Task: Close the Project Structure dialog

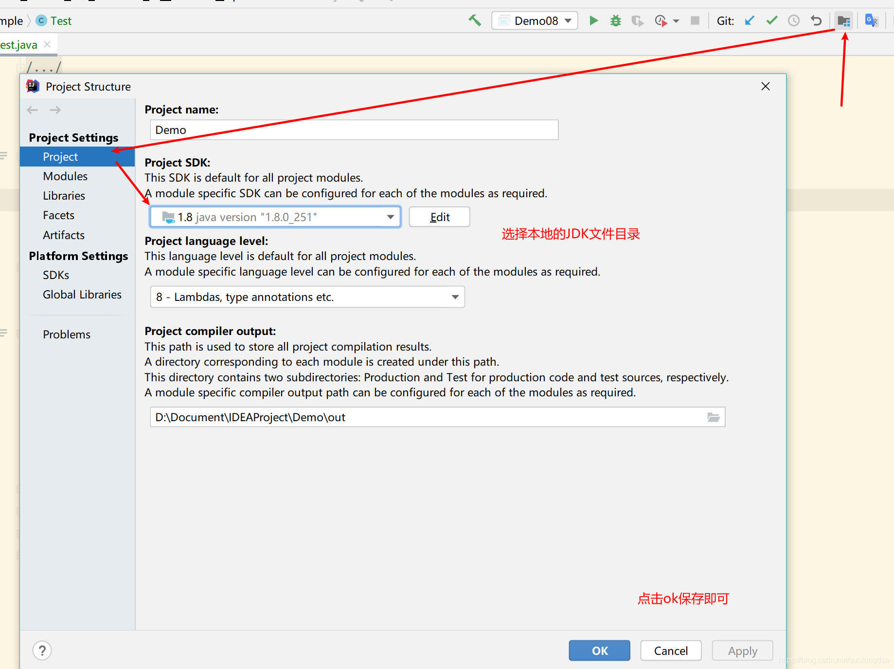Action: 766,86
